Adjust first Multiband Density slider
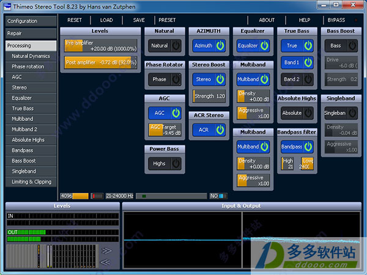 point(253,96)
